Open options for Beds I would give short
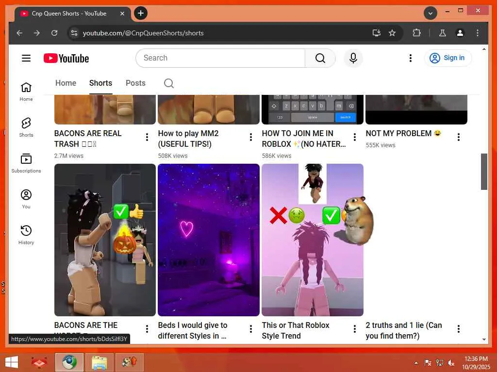497x372 pixels. pos(251,329)
